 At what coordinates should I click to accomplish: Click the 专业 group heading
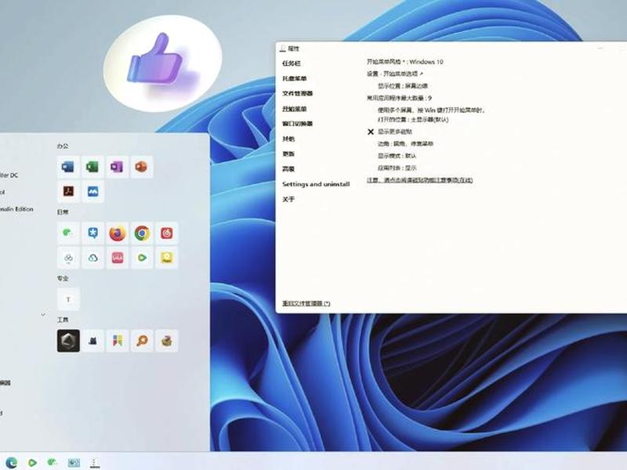[x=63, y=278]
